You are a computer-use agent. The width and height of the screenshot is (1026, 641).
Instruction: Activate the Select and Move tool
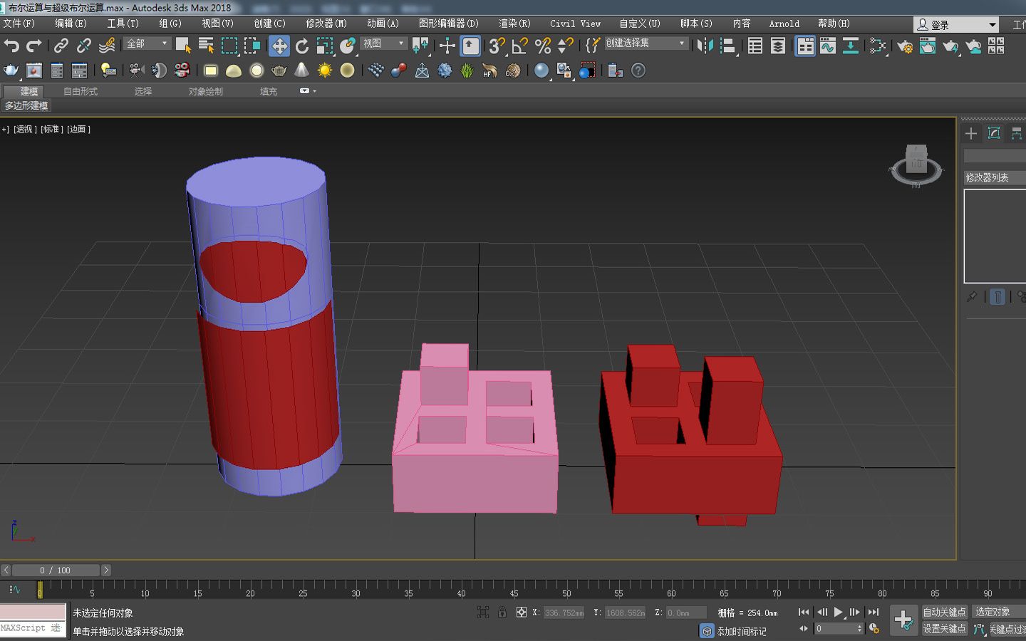click(x=279, y=46)
